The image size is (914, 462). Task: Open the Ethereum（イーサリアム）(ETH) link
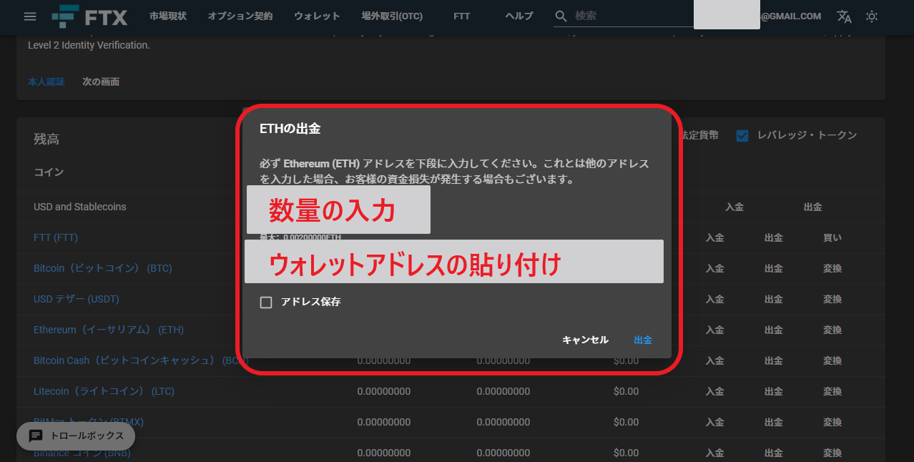(109, 330)
